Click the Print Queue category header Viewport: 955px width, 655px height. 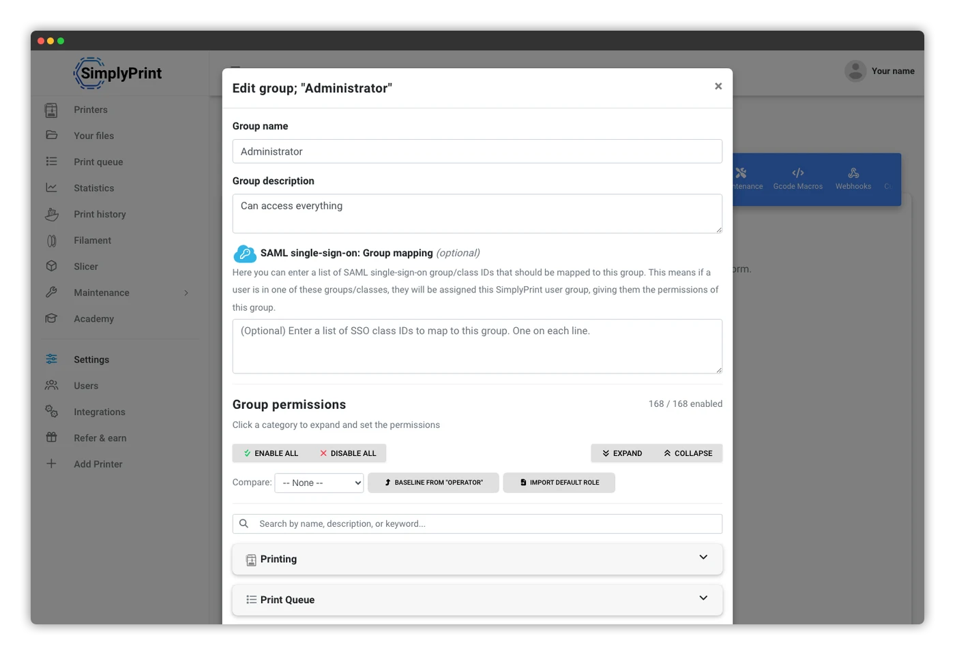click(x=477, y=600)
